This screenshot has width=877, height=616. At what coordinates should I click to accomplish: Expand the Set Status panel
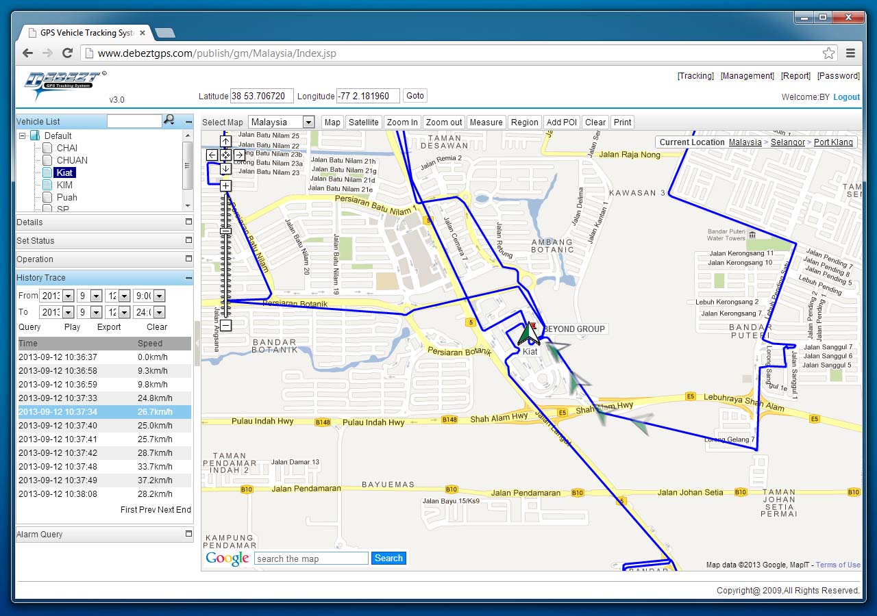(x=188, y=240)
